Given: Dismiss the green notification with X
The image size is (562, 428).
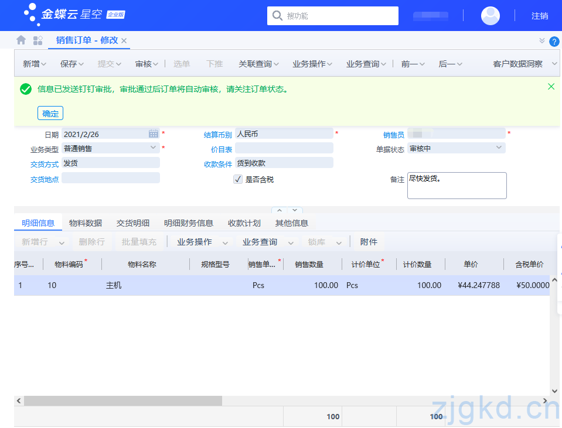Looking at the screenshot, I should click(551, 87).
